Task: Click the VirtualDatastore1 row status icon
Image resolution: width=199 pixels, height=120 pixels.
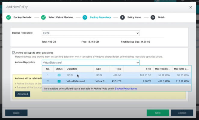Action: pyautogui.click(x=59, y=81)
